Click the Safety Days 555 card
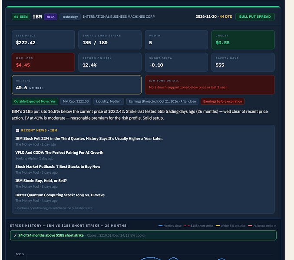 [243, 62]
